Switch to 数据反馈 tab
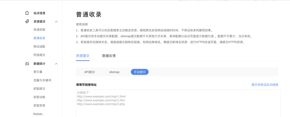Viewport: 290px width, 117px height. pyautogui.click(x=109, y=56)
